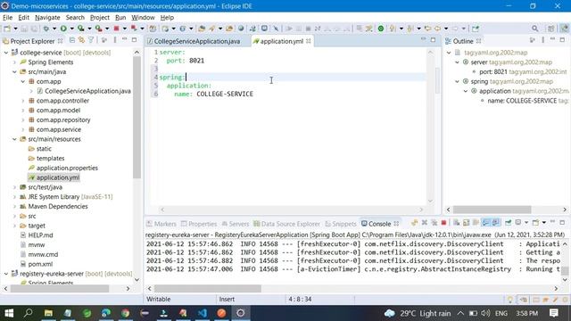Switch to Servers tab
571x321 pixels.
pos(235,224)
